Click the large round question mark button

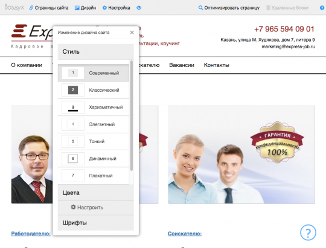coord(308,232)
